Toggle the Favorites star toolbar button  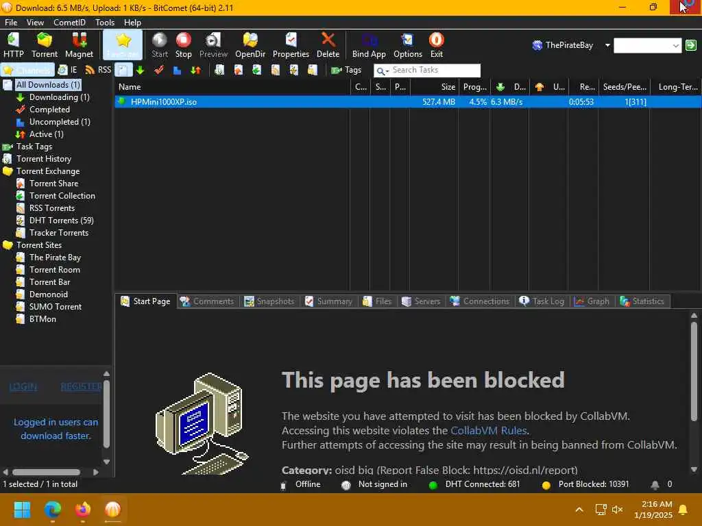tap(123, 45)
